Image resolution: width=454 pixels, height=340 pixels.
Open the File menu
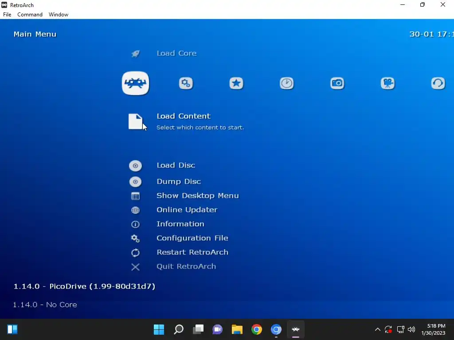pos(7,15)
